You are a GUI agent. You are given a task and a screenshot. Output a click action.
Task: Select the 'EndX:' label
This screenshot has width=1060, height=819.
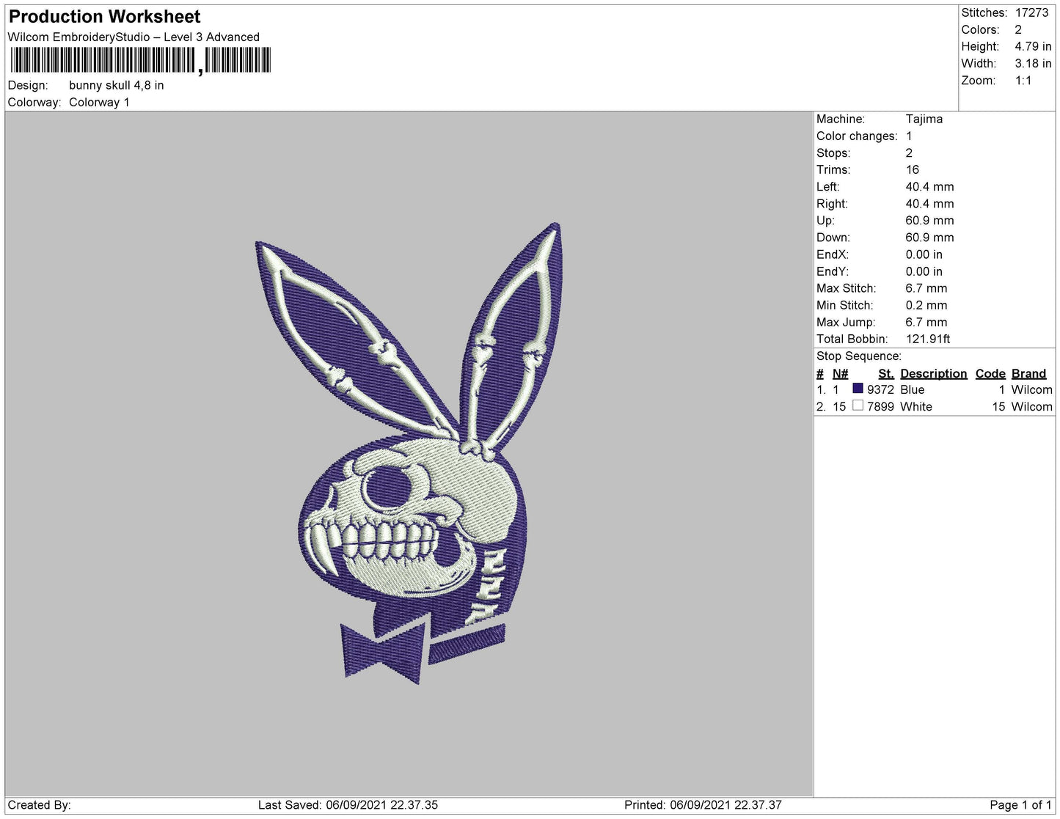(x=833, y=254)
